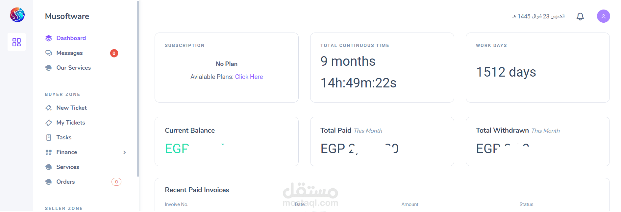
Task: Select the Dashboard icon in sidebar
Action: click(x=49, y=38)
